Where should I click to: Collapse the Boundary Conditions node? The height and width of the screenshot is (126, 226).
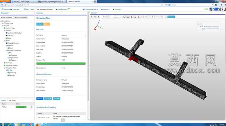(x=6, y=51)
